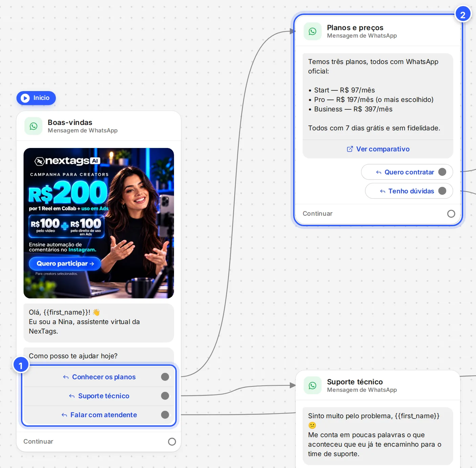This screenshot has height=468, width=476.
Task: Click the reply arrow icon beside Conhecer os planos
Action: pos(66,377)
